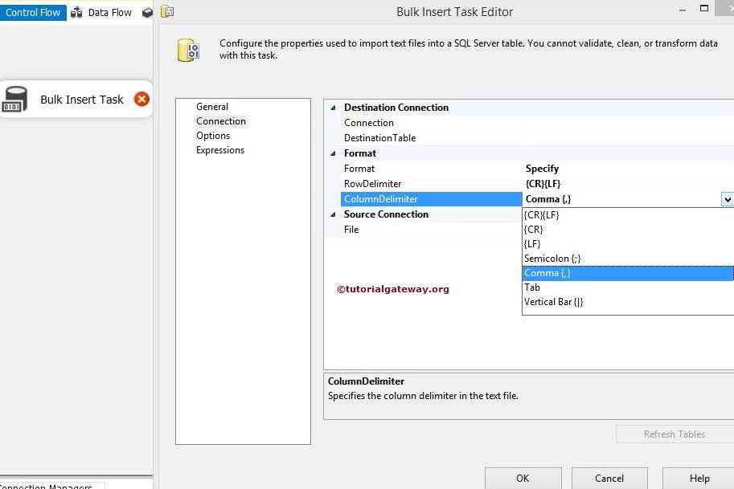The image size is (734, 489).
Task: Collapse the Format property group
Action: [x=332, y=153]
